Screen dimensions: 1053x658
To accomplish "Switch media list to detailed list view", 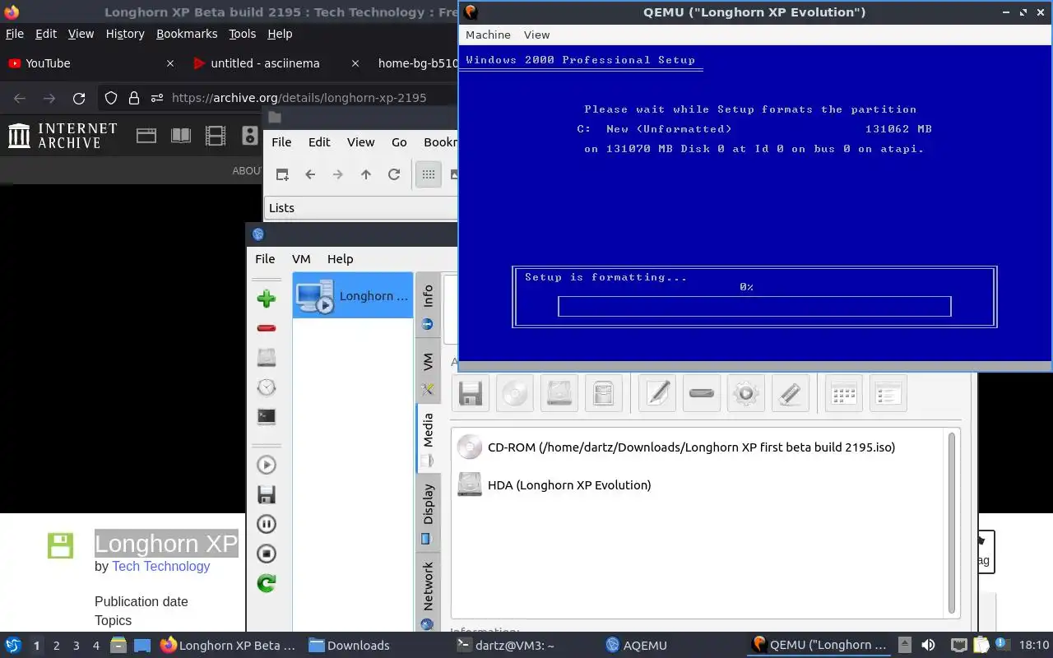I will pyautogui.click(x=888, y=393).
